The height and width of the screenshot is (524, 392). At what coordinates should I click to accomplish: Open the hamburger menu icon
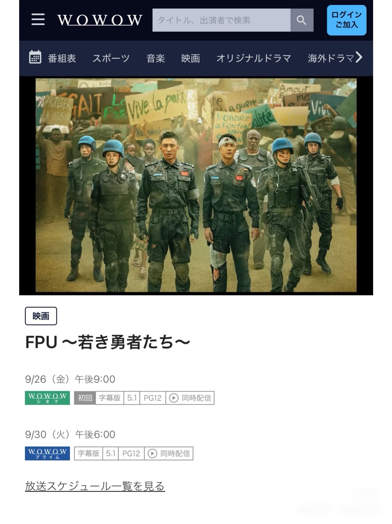coord(38,19)
